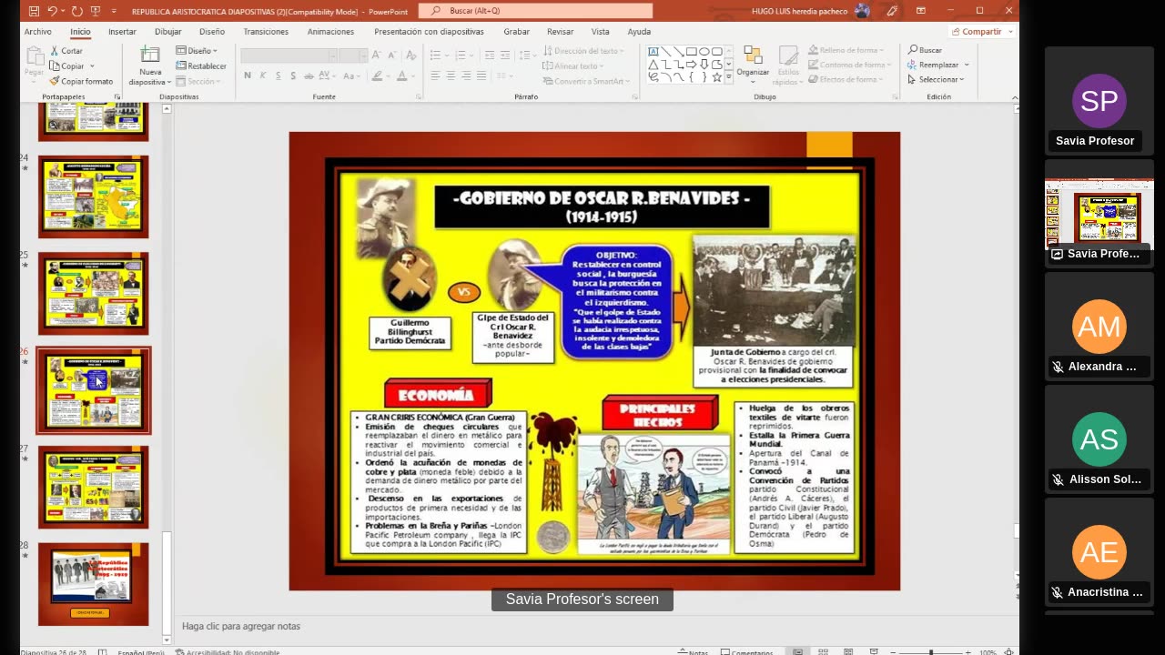Toggle the Comentarios pane
This screenshot has width=1165, height=655.
point(746,651)
